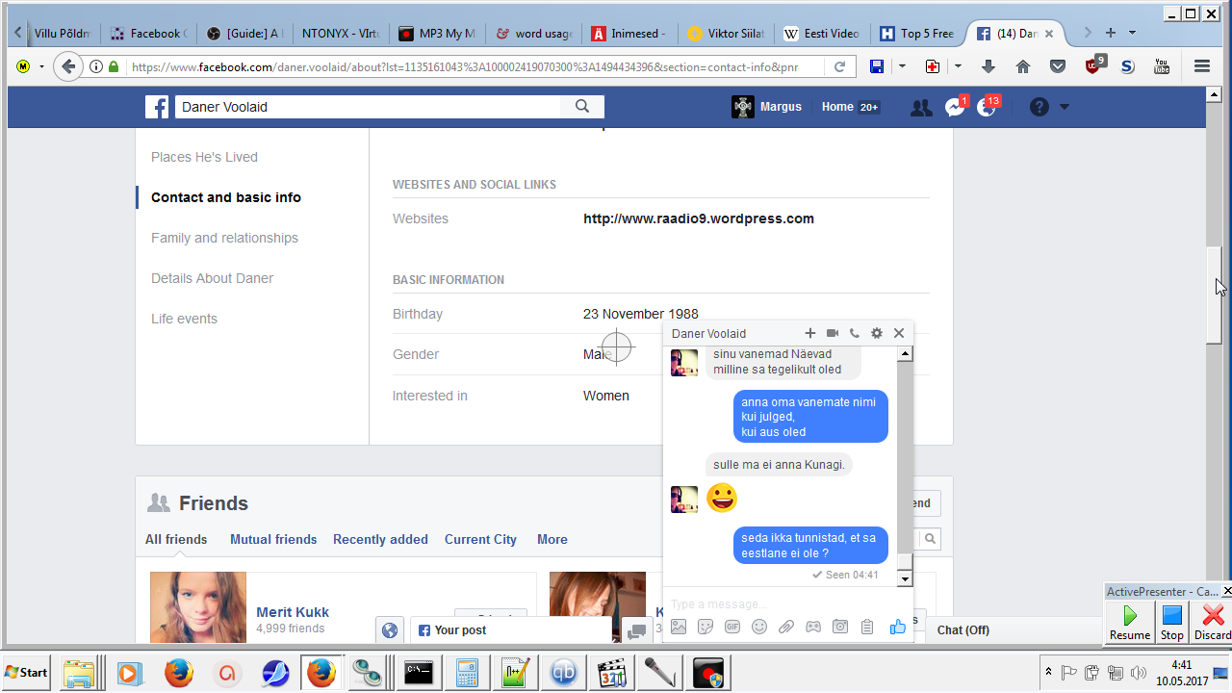Click the Facebook search magnifier button

[582, 107]
